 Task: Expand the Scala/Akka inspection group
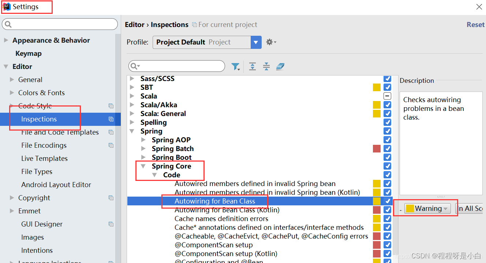coord(132,105)
